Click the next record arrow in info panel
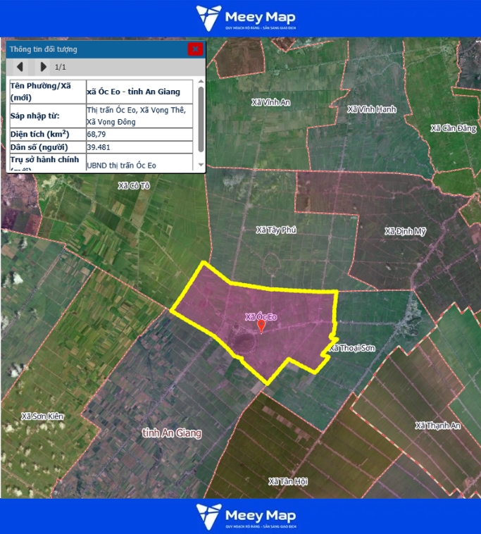The image size is (481, 534). (x=43, y=67)
